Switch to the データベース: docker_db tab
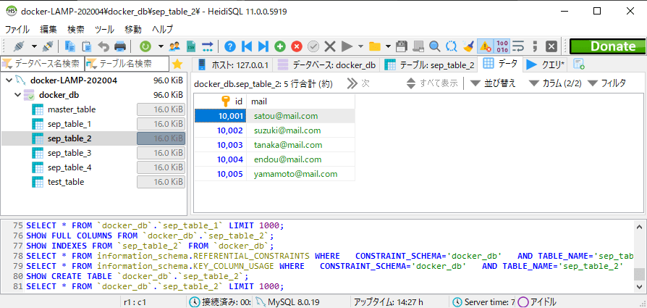This screenshot has height=308, width=647. point(326,65)
